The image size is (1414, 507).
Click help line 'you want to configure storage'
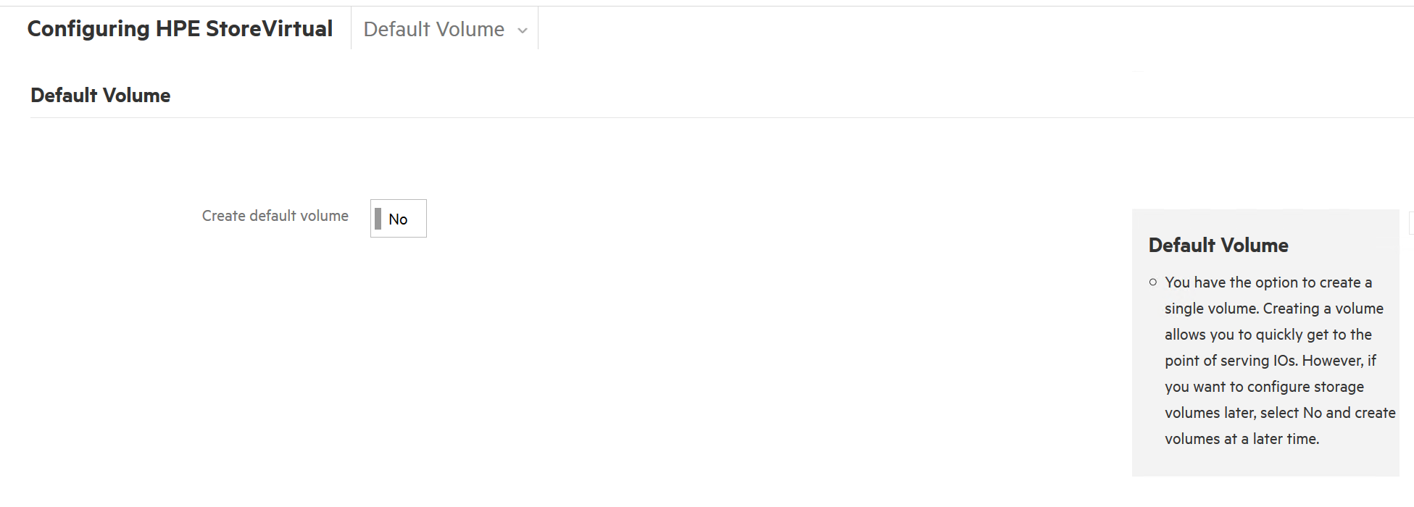pos(1264,387)
